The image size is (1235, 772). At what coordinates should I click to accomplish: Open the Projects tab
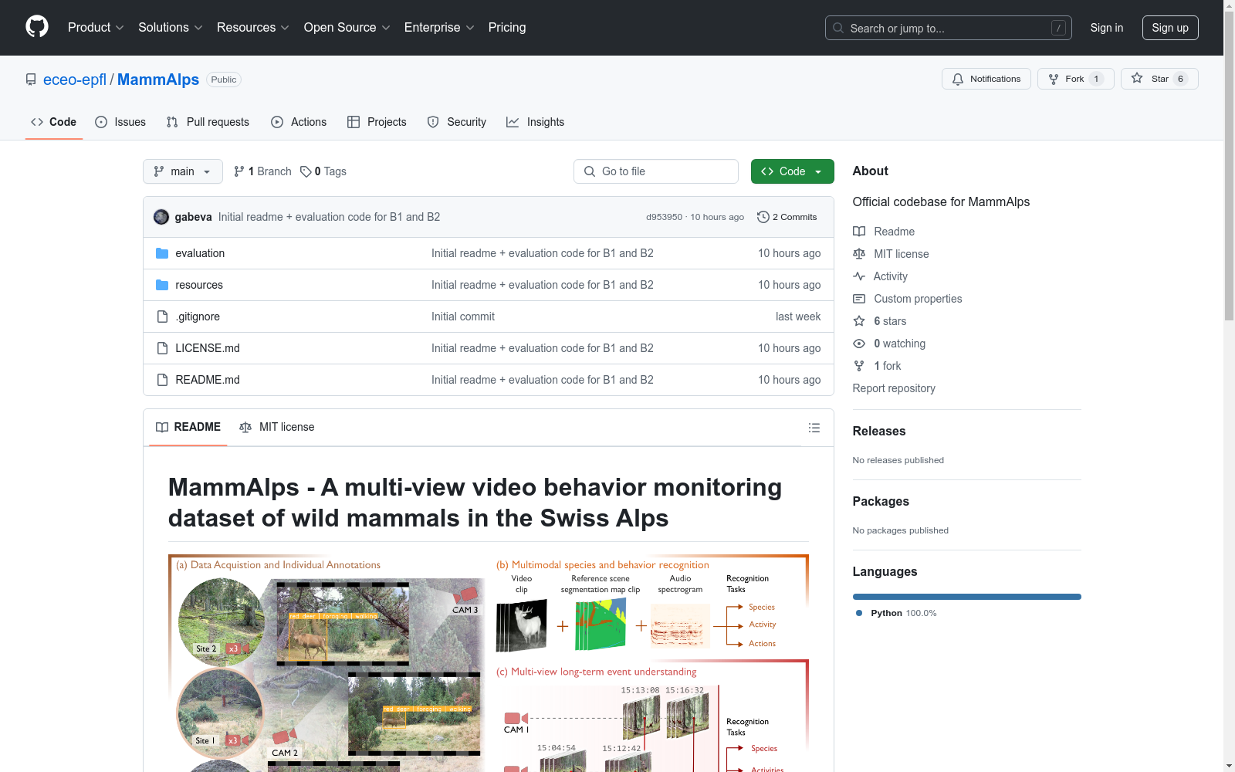pyautogui.click(x=377, y=122)
